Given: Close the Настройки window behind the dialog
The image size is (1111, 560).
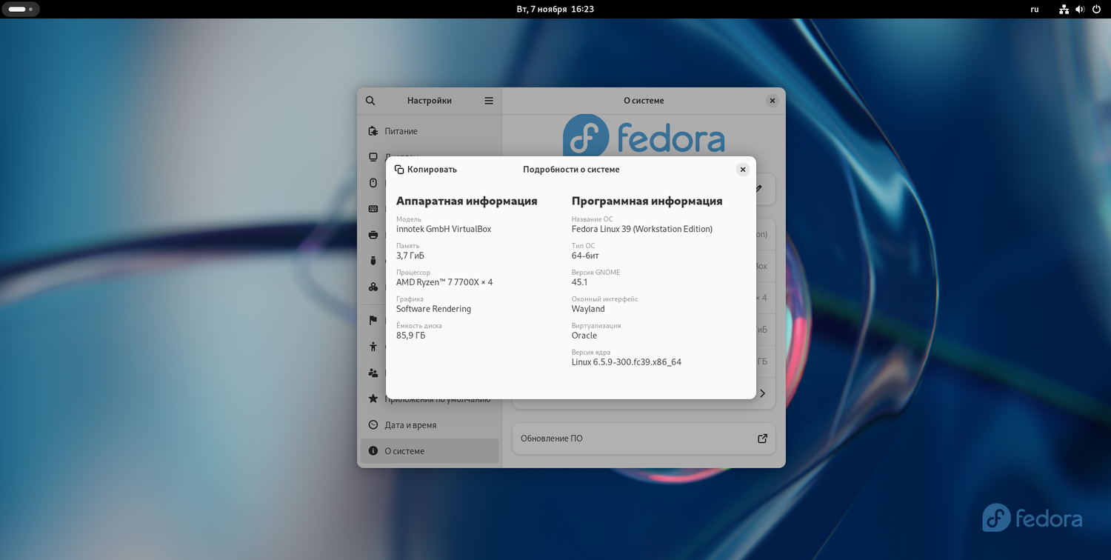Looking at the screenshot, I should 773,101.
